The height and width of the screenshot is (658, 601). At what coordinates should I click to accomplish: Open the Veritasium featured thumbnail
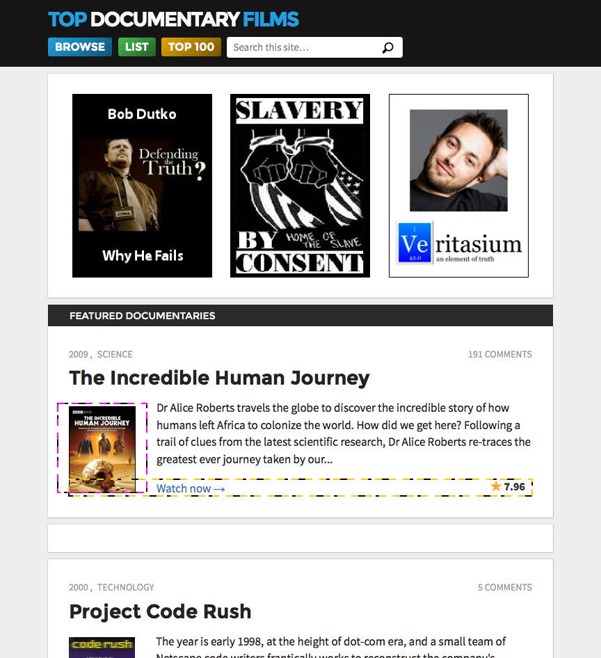458,186
